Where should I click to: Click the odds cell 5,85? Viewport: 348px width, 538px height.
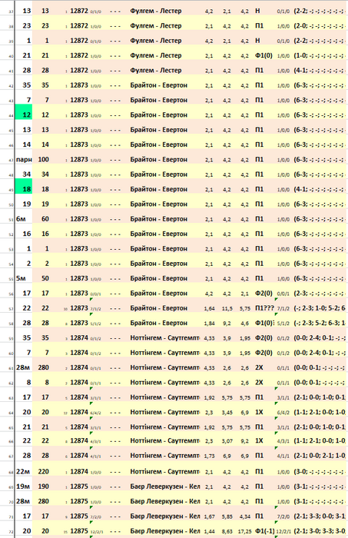tap(227, 516)
